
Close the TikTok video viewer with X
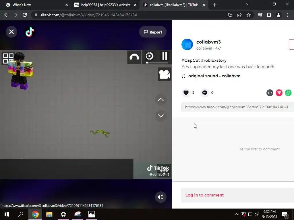point(11,32)
